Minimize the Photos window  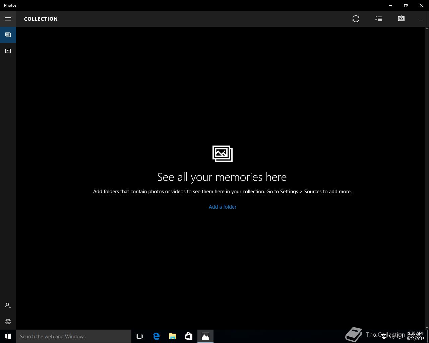(390, 5)
